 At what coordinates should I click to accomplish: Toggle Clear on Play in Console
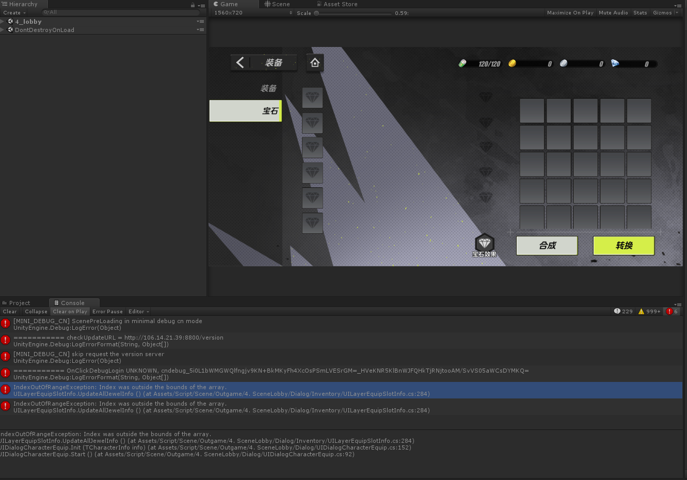pyautogui.click(x=70, y=311)
